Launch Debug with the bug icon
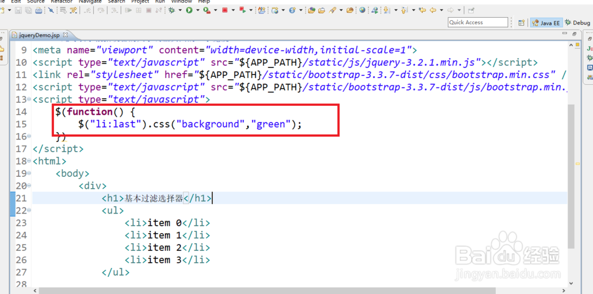 pos(172,10)
